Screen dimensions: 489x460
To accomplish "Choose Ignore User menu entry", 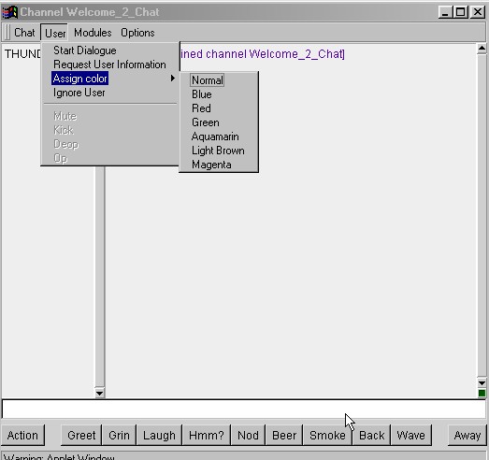I will pos(79,93).
